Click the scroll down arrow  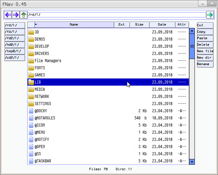[x=192, y=162]
